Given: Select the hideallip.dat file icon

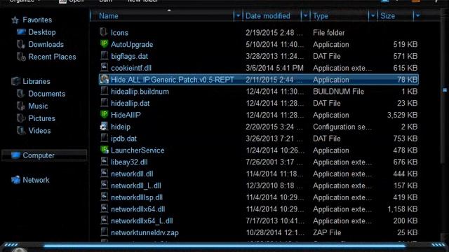Looking at the screenshot, I should 105,103.
